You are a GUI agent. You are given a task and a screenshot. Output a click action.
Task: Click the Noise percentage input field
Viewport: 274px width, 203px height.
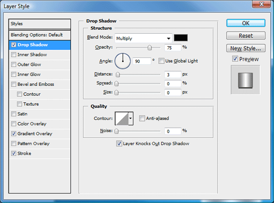[x=173, y=131]
